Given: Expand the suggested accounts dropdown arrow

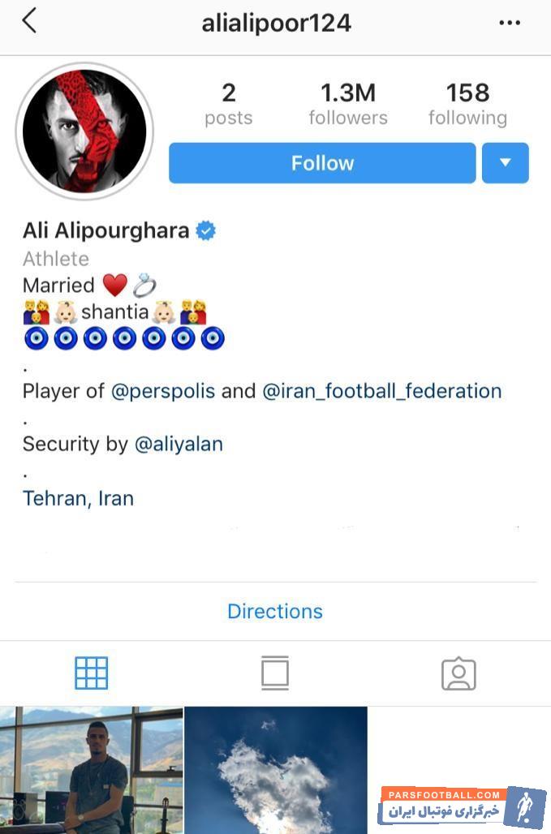Looking at the screenshot, I should (506, 163).
